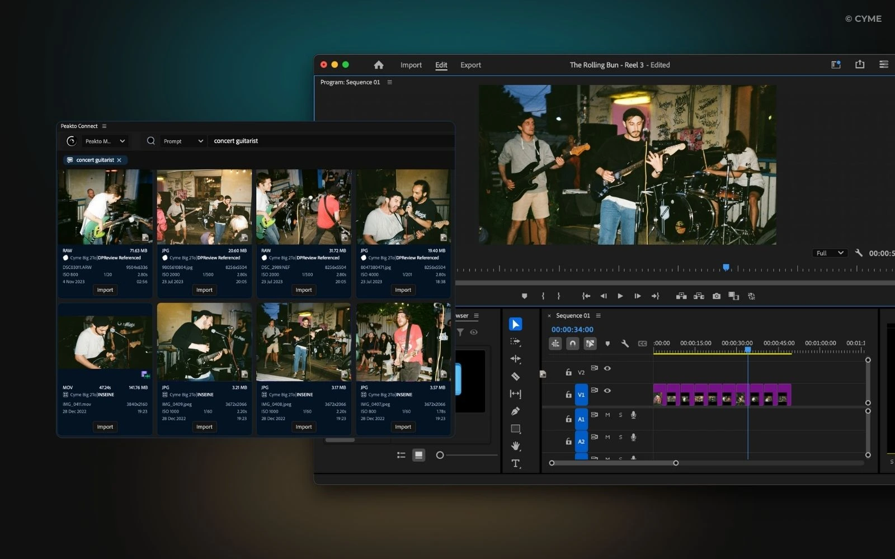Toggle V1 track output eye
The width and height of the screenshot is (895, 559).
(607, 391)
